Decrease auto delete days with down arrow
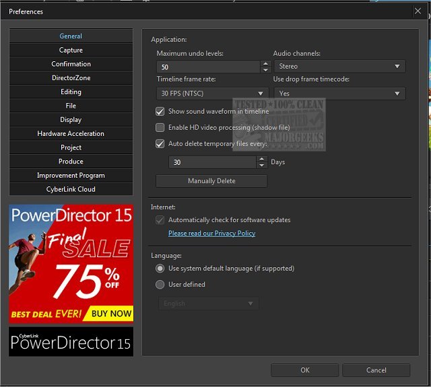The height and width of the screenshot is (387, 431). (x=261, y=165)
